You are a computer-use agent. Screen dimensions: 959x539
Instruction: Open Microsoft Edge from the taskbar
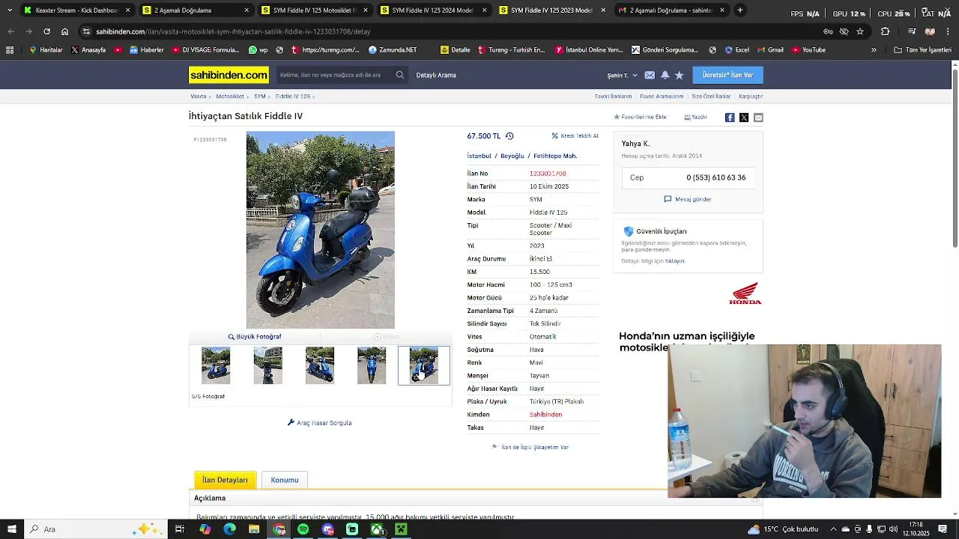click(229, 529)
